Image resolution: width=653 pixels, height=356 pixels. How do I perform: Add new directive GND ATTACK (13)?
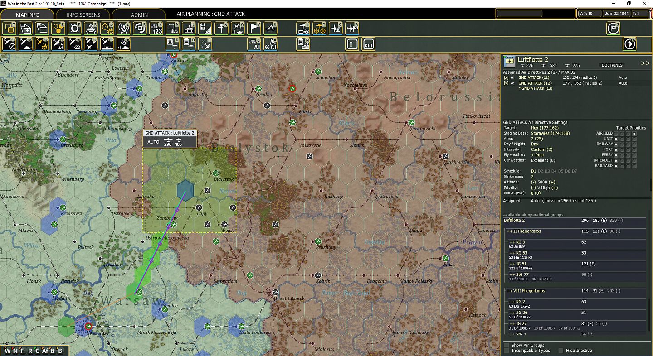point(536,89)
